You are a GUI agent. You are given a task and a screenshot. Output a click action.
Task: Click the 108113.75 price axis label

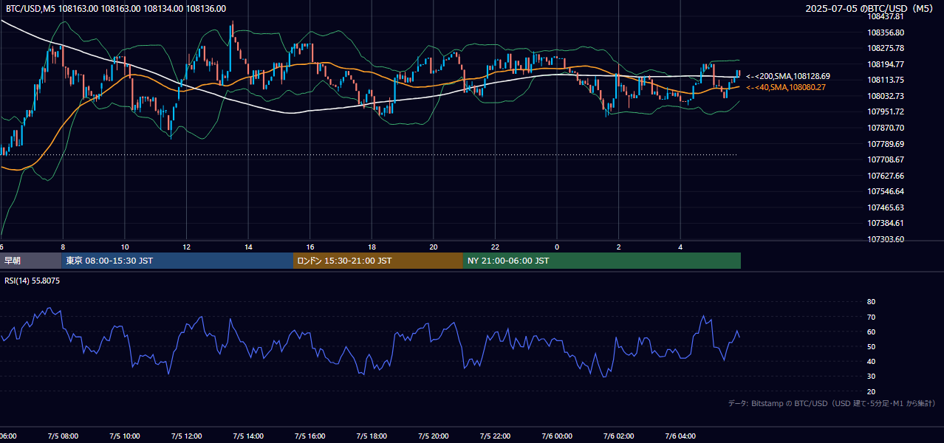click(886, 80)
